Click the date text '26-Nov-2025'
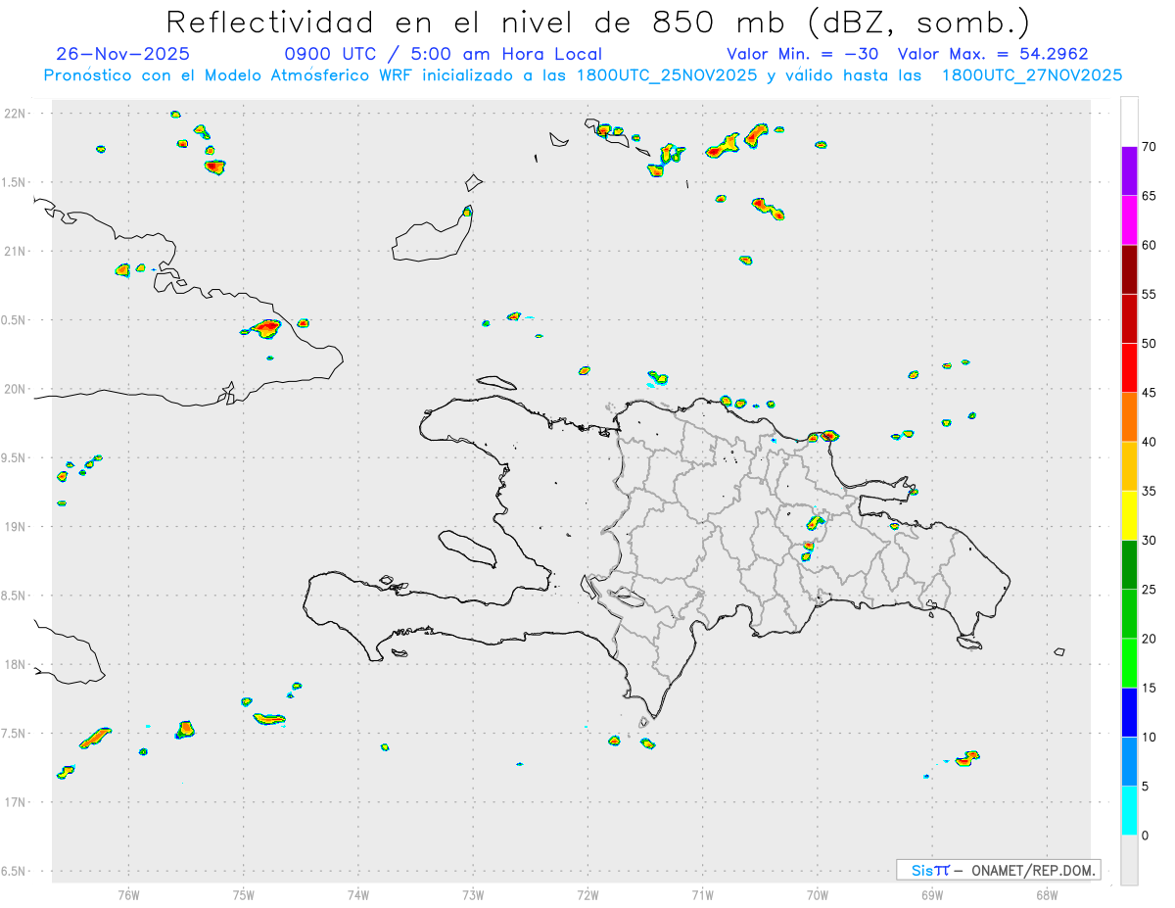The image size is (1175, 908). 123,54
